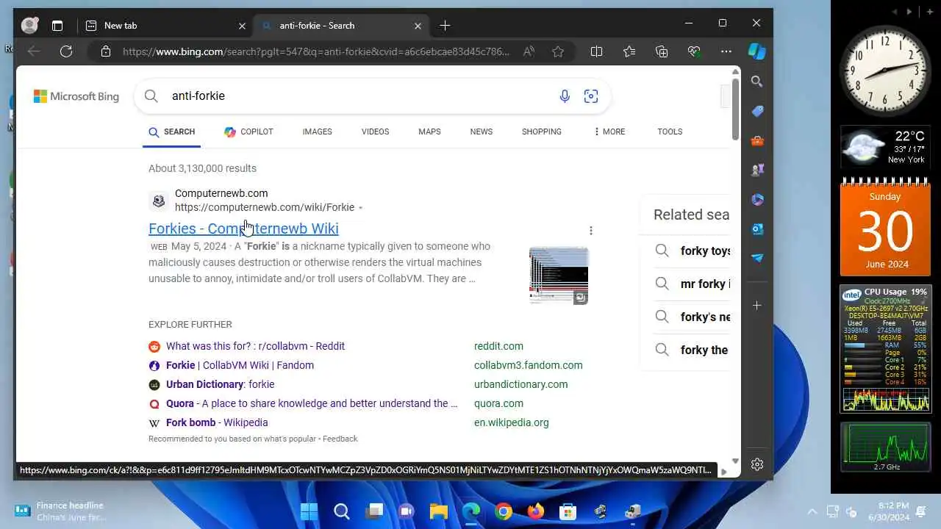Click the Read aloud icon in address bar
This screenshot has width=941, height=529.
pos(529,51)
